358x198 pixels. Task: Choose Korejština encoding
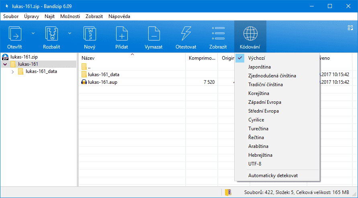(277, 93)
